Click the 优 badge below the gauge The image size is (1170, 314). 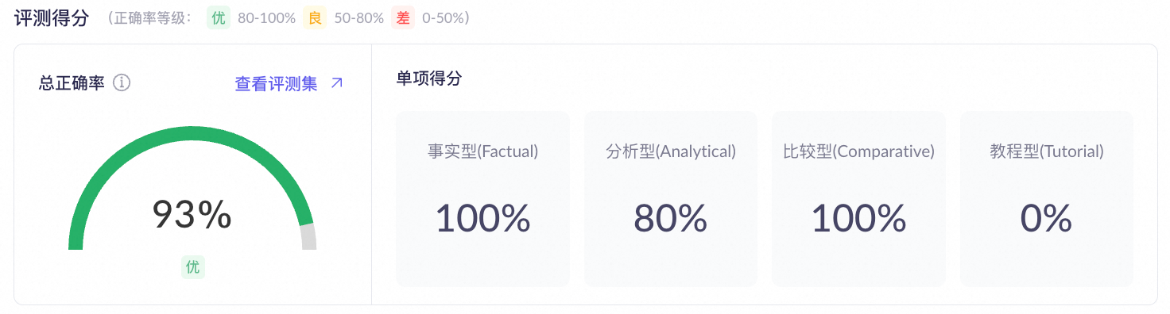tap(192, 267)
